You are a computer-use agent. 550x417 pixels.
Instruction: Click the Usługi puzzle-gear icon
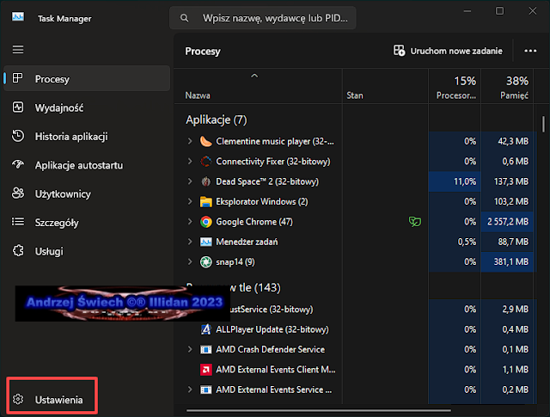(x=18, y=250)
